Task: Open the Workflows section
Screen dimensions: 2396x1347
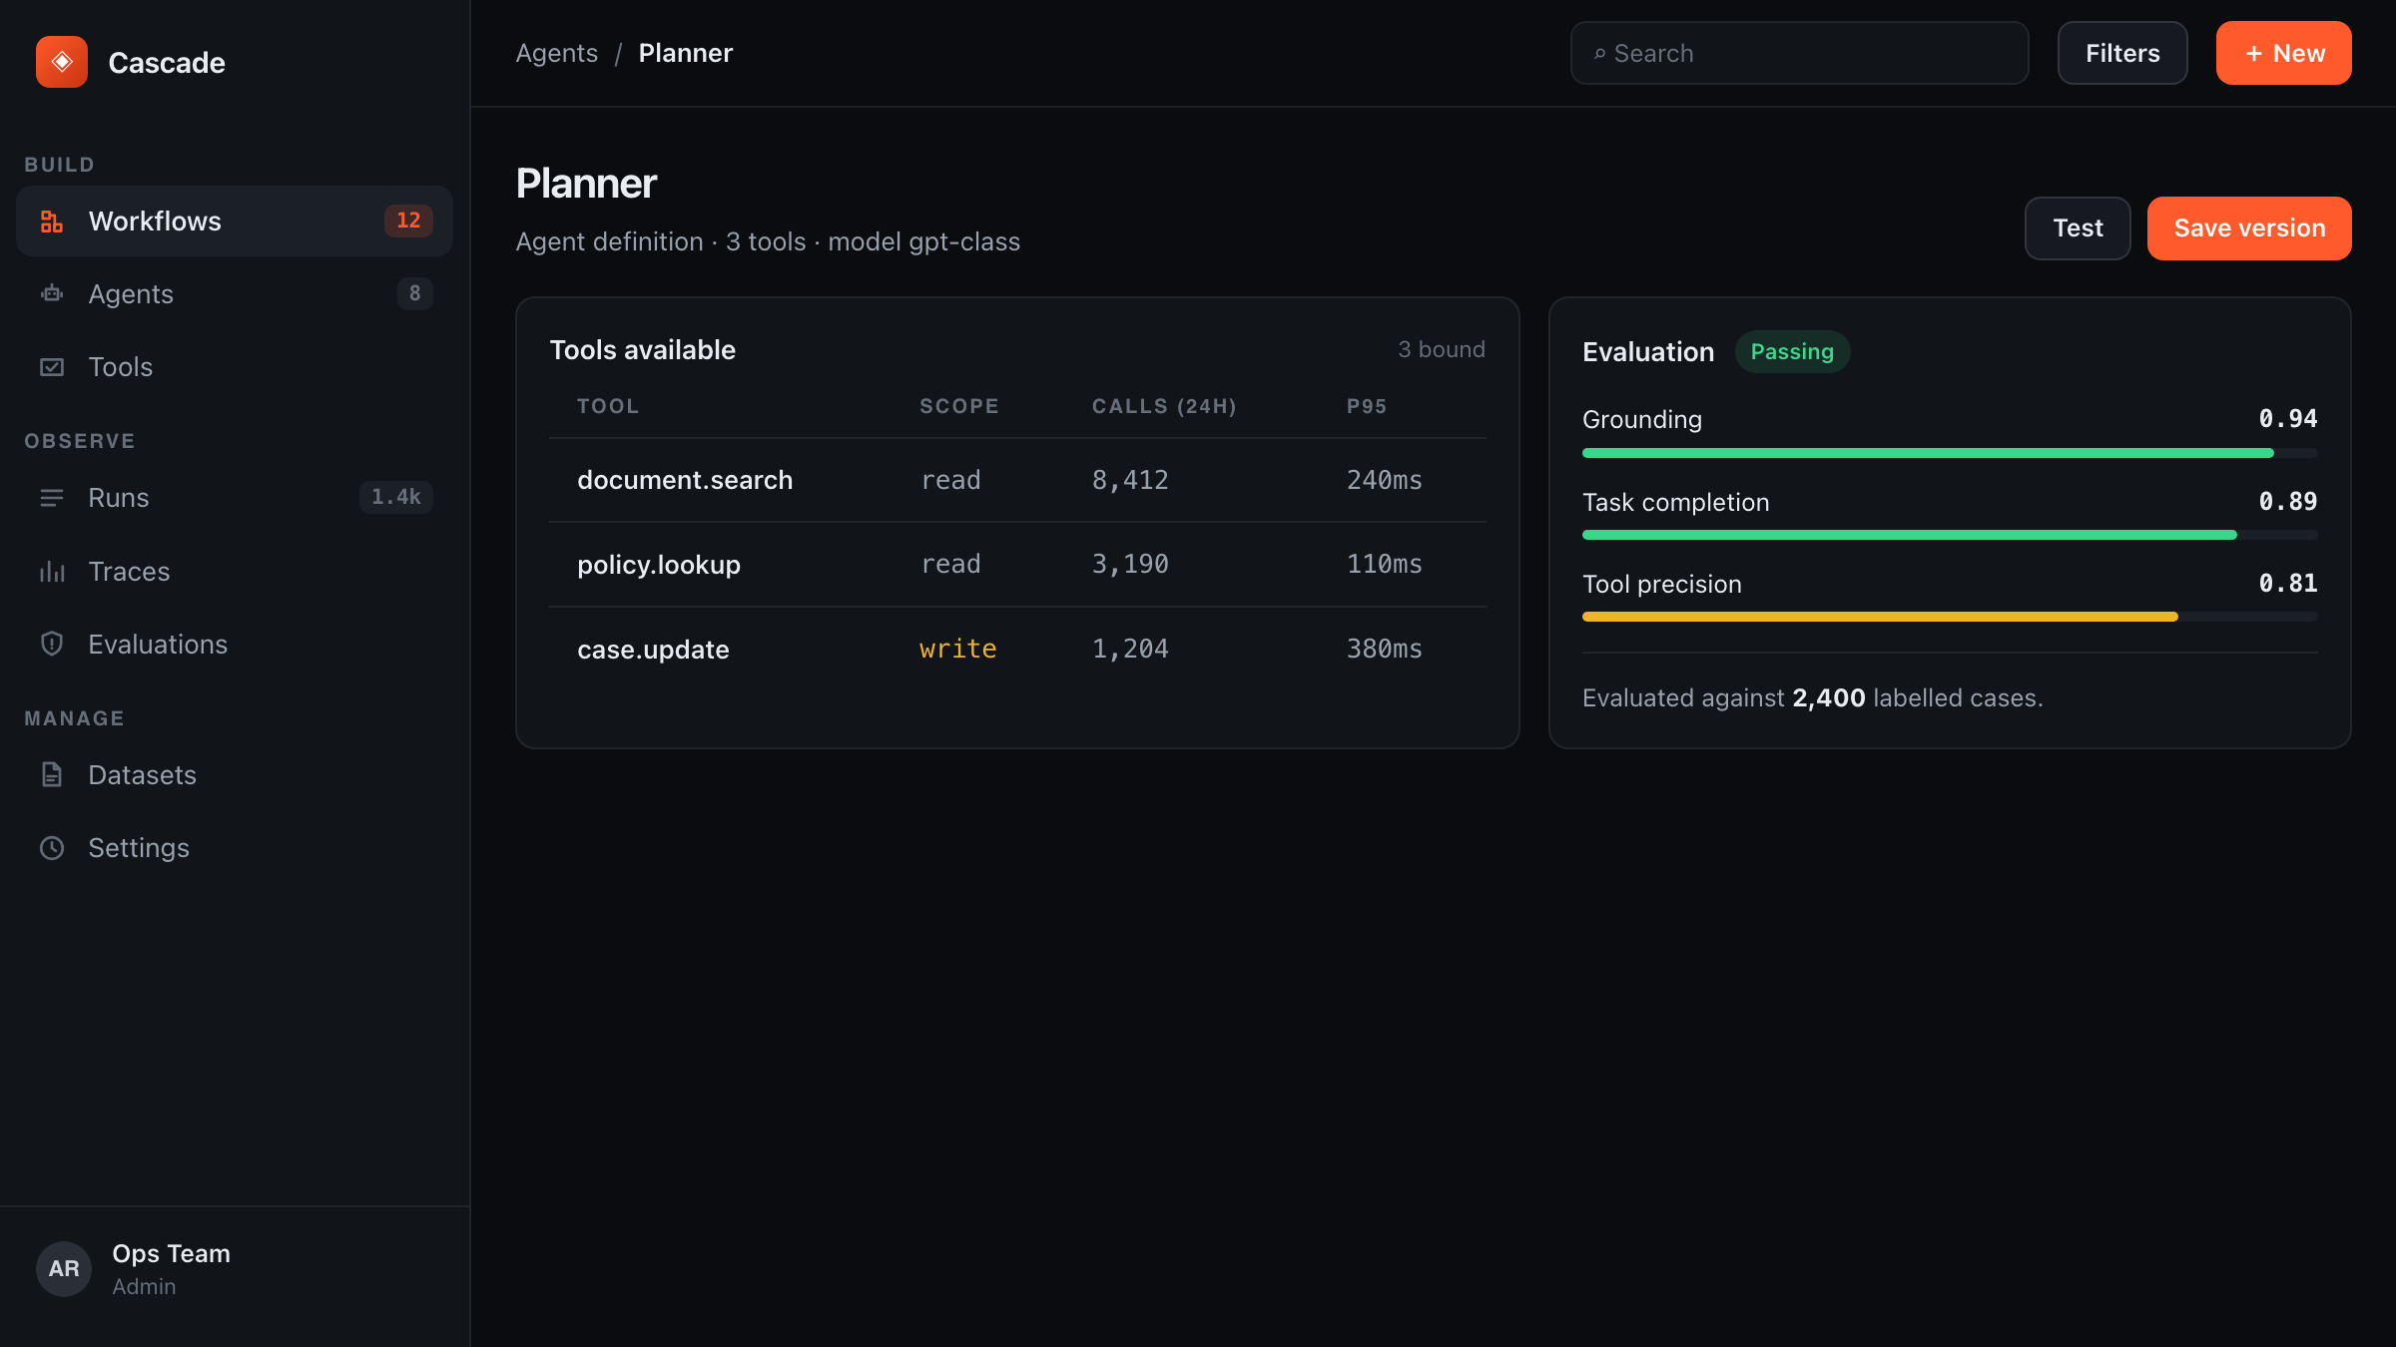Action: [x=235, y=222]
